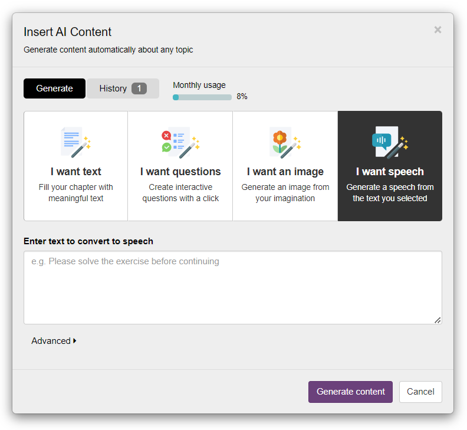Select the "I want speech" heading
467x430 pixels.
pos(390,172)
